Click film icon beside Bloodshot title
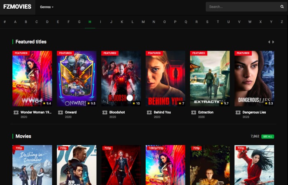The width and height of the screenshot is (288, 185). 105,112
